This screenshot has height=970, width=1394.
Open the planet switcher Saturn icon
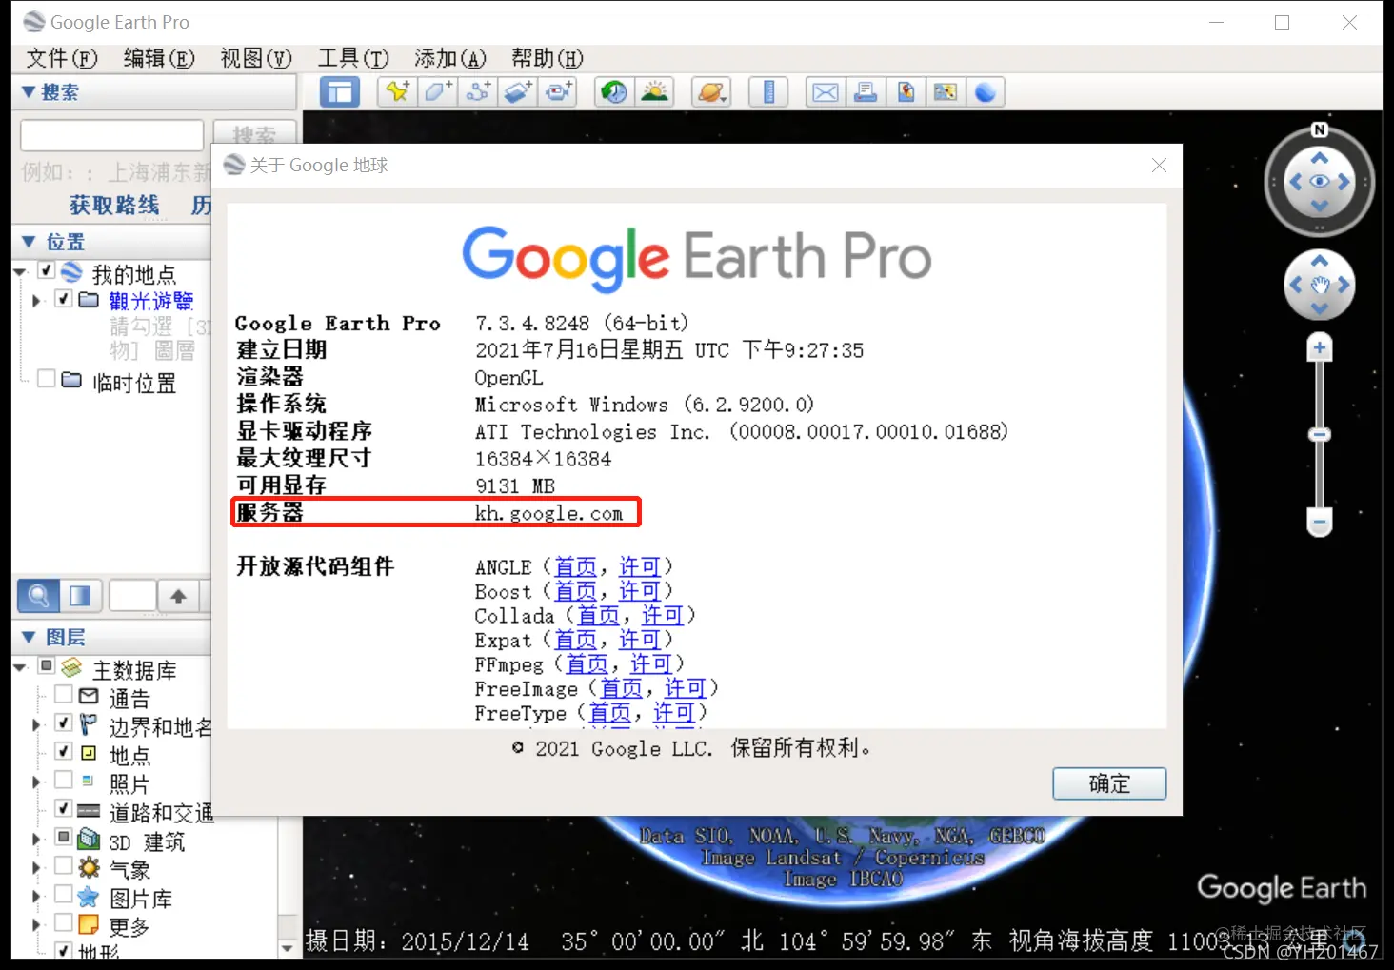point(711,92)
